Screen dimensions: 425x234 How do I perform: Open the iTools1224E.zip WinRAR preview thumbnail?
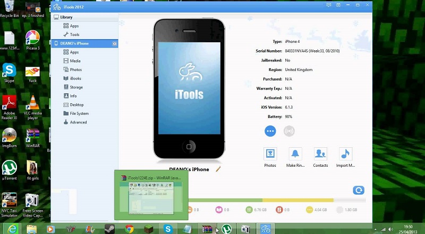click(x=151, y=196)
